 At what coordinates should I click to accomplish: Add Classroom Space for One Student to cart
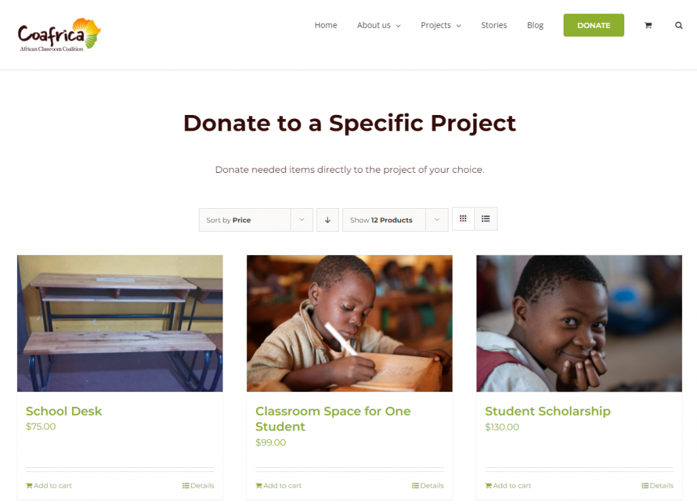pyautogui.click(x=278, y=486)
